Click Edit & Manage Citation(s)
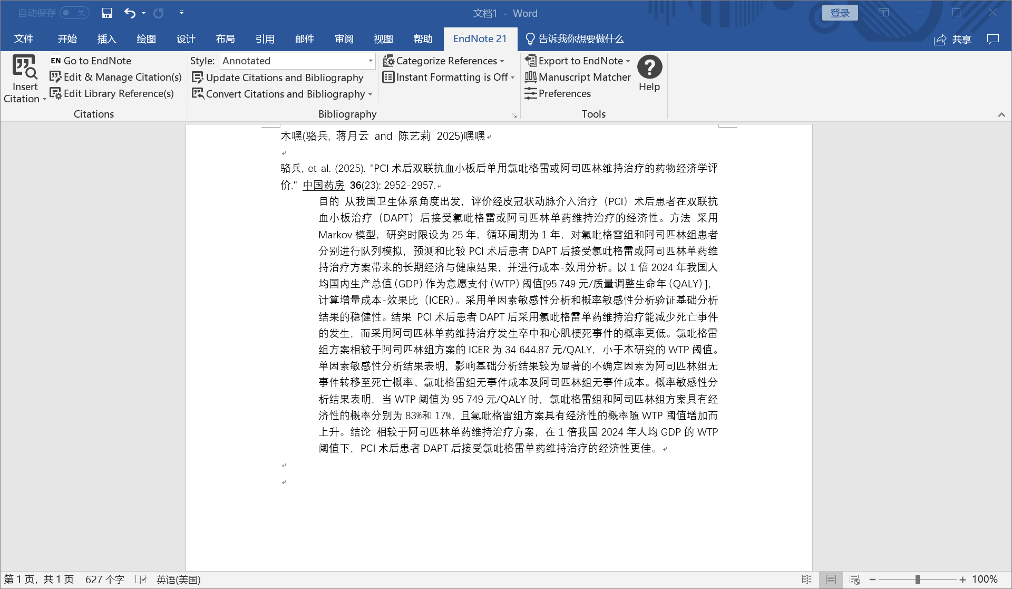The height and width of the screenshot is (589, 1012). pyautogui.click(x=116, y=77)
